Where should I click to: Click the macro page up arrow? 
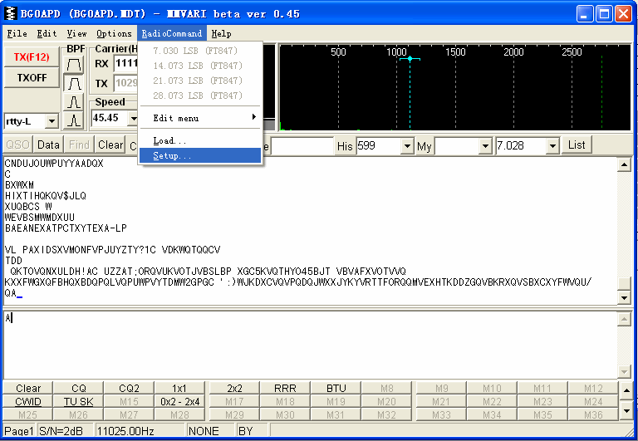[x=626, y=390]
